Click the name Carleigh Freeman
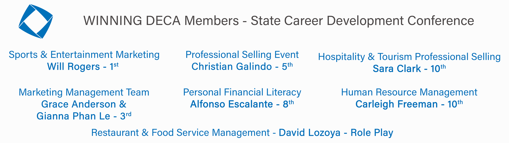The height and width of the screenshot is (143, 509). click(x=396, y=104)
